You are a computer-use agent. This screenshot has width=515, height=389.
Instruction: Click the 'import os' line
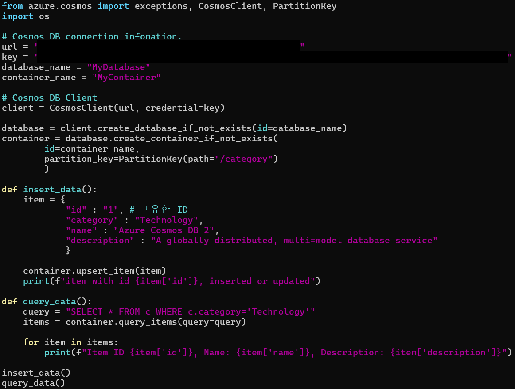point(26,16)
